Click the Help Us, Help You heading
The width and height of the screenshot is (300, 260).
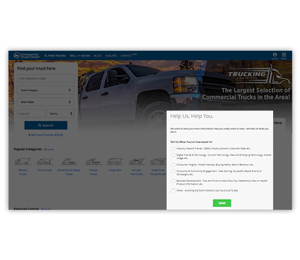pos(192,116)
